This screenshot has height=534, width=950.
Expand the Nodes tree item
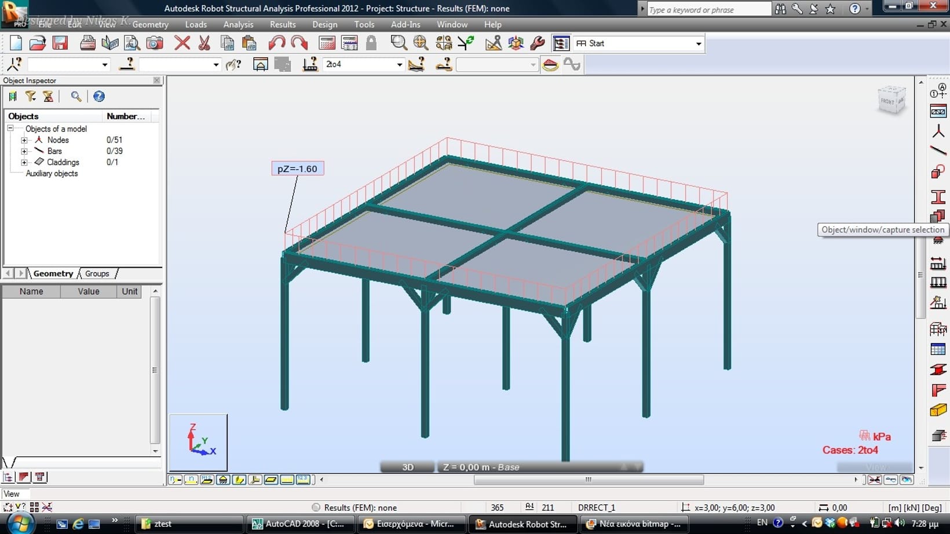[x=24, y=140]
